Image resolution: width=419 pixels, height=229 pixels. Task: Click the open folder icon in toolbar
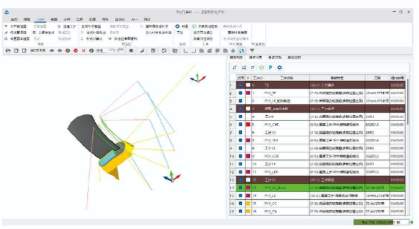tap(9, 51)
